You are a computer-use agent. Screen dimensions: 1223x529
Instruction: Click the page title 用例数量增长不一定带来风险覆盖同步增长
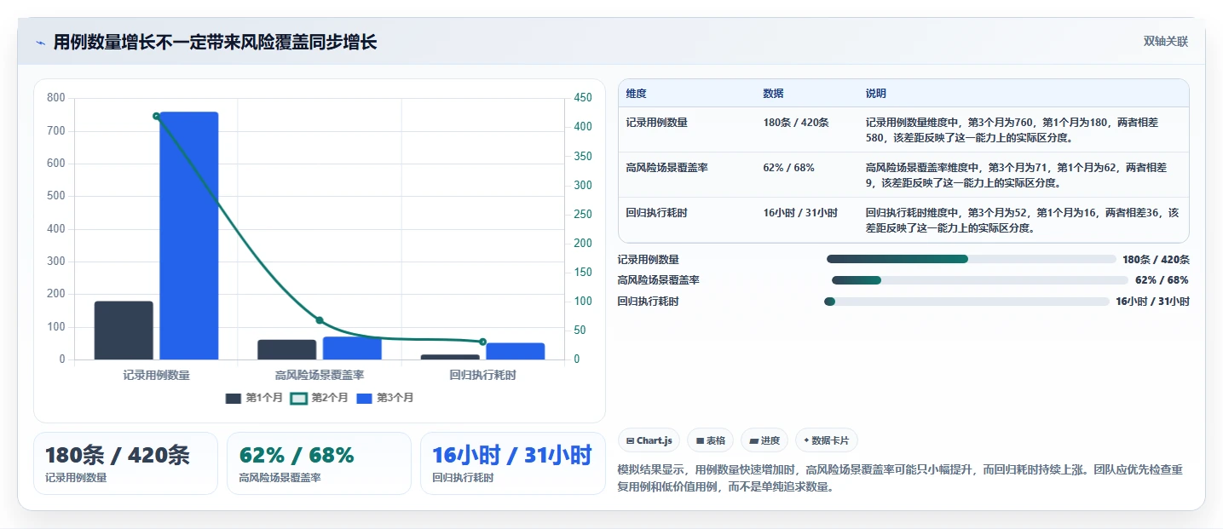(x=215, y=43)
